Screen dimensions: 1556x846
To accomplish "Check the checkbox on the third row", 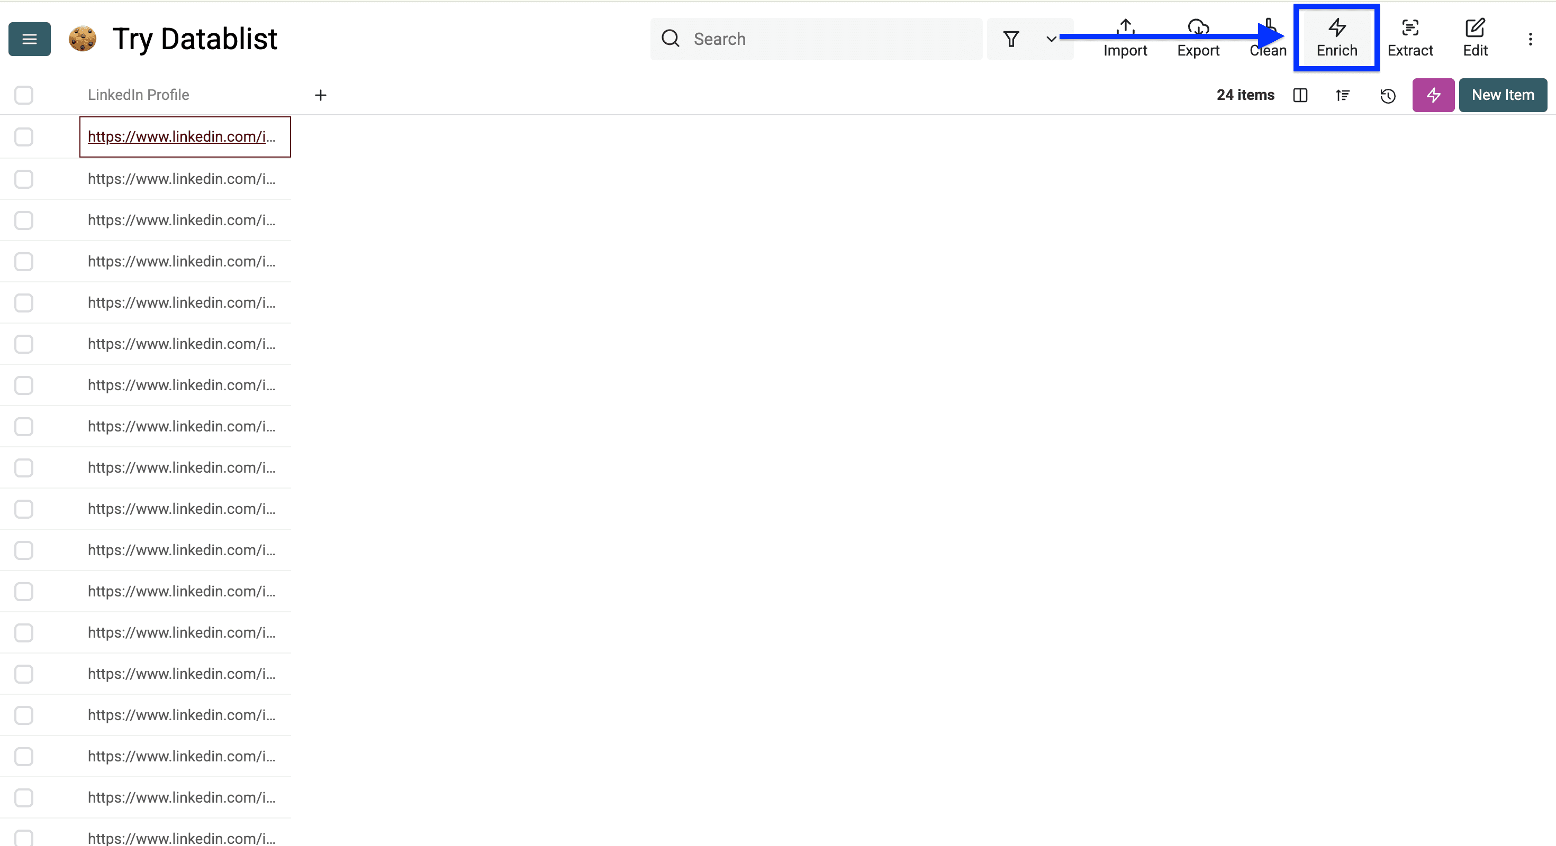I will (24, 220).
